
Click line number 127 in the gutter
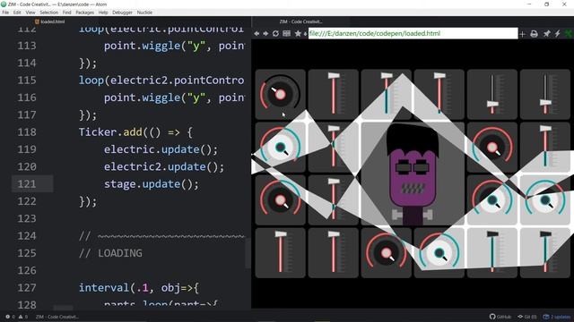[27, 287]
